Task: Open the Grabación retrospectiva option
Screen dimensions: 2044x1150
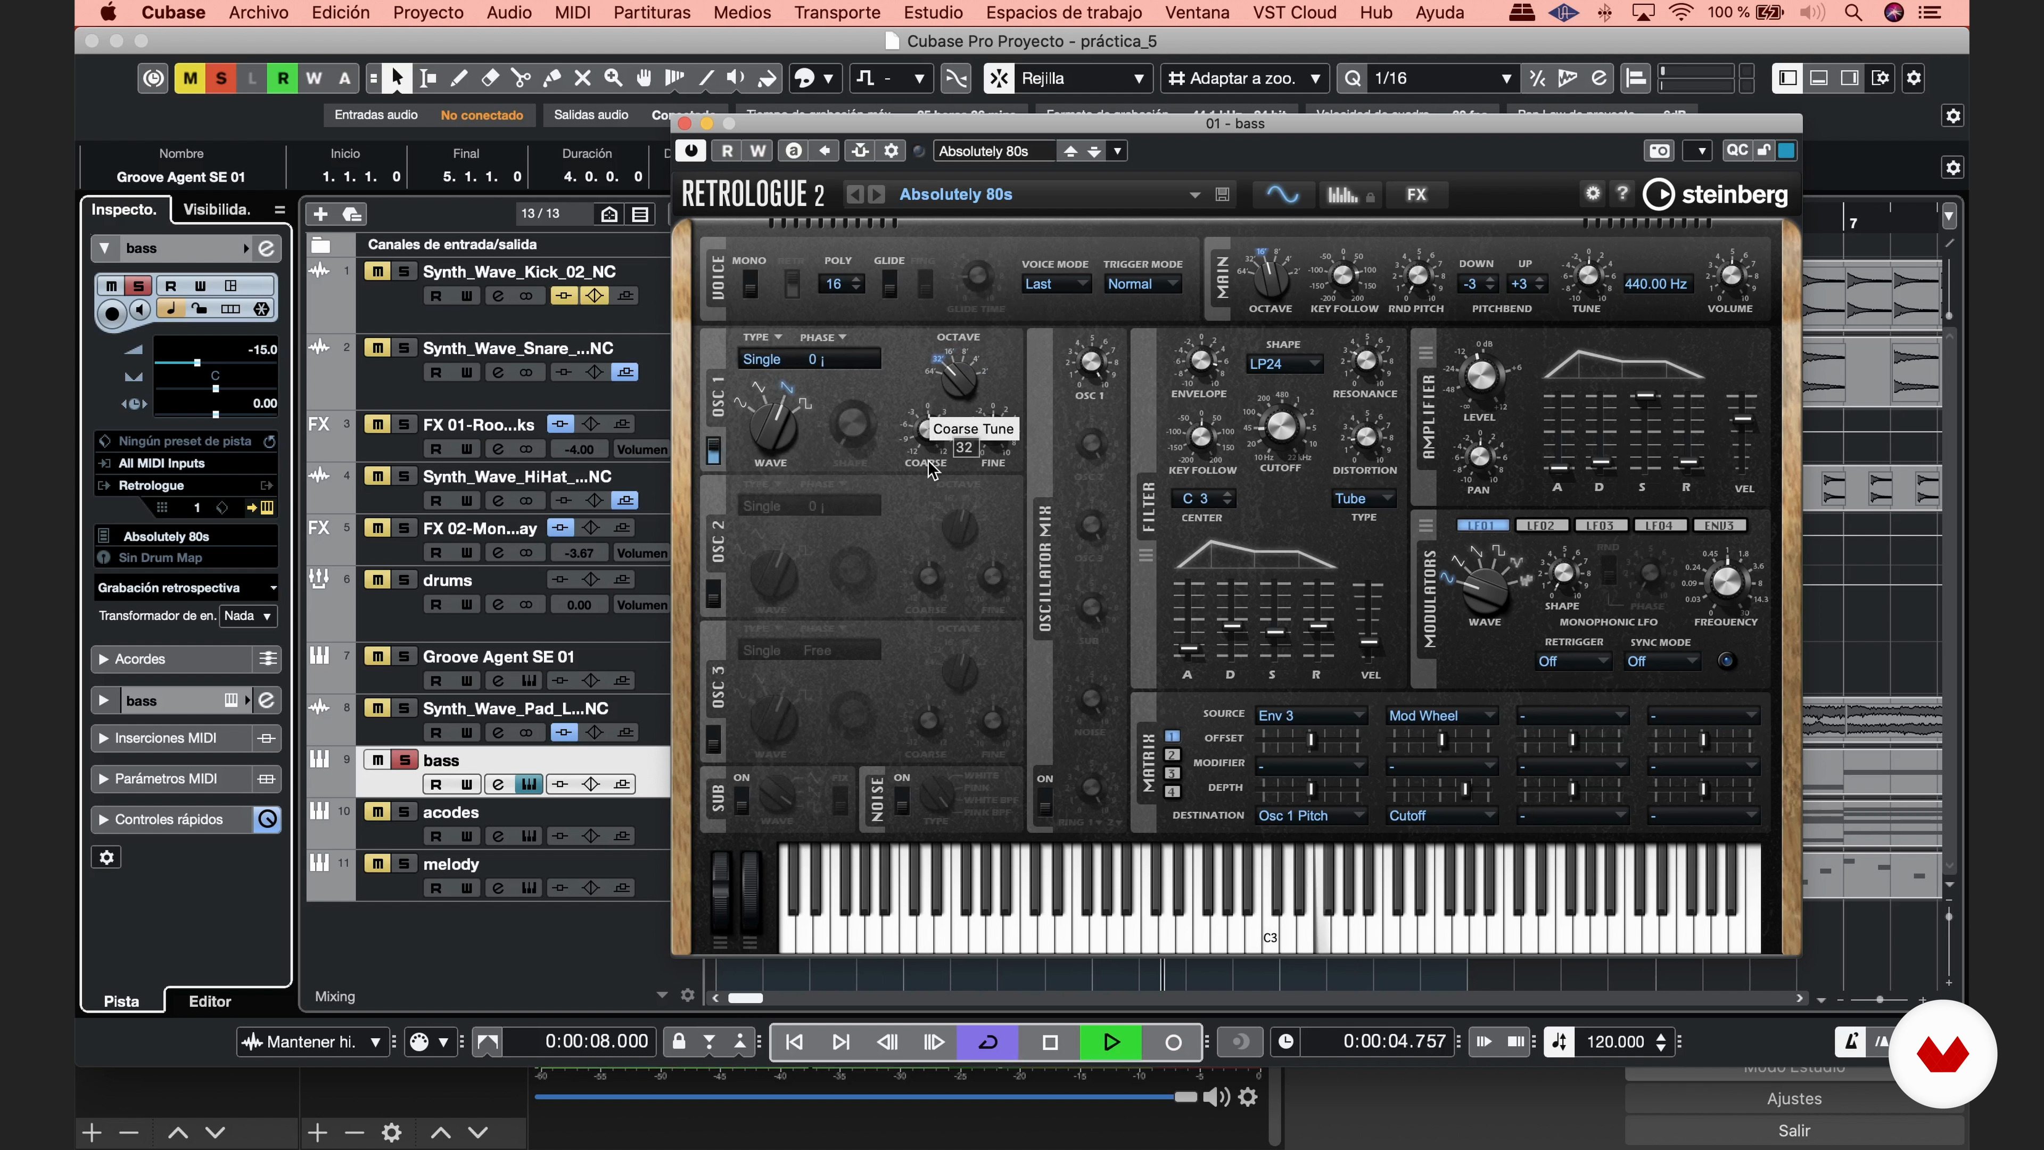Action: click(x=186, y=588)
